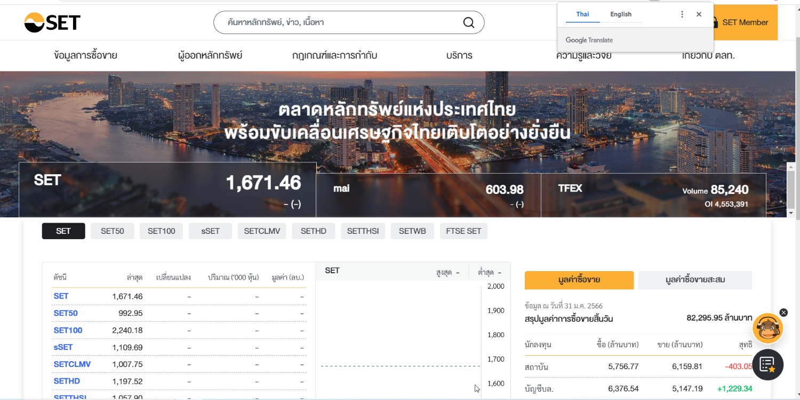Viewport: 800px width, 400px height.
Task: Switch to the มูลค่าซื้อขายสะสม tab
Action: pos(695,280)
